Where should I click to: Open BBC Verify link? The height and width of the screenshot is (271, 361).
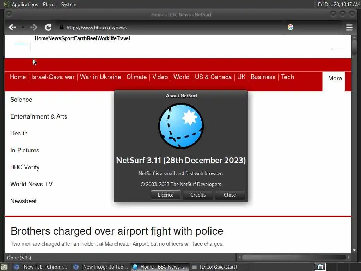[25, 167]
